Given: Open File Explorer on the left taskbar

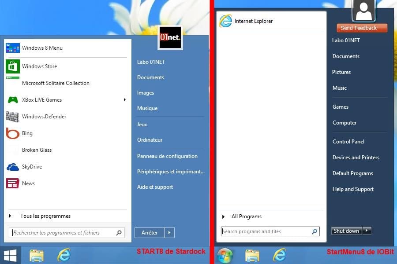Looking at the screenshot, I should 37,255.
